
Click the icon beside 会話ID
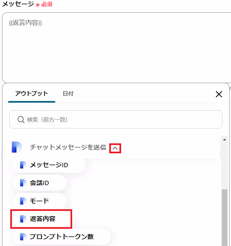23,183
